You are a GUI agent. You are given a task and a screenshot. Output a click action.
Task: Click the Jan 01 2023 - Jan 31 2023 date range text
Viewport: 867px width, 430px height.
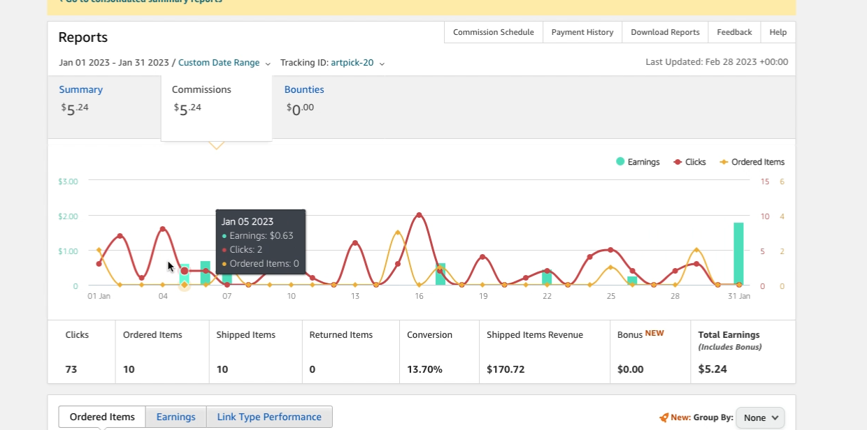click(114, 63)
